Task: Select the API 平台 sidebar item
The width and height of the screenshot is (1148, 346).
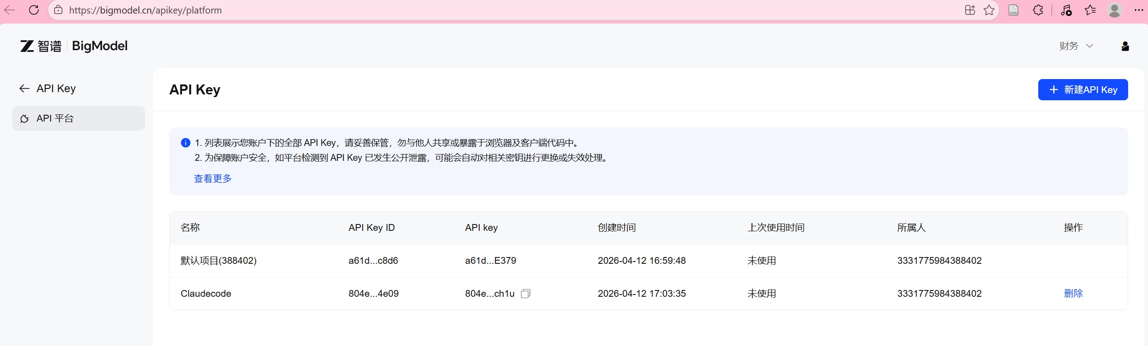Action: pos(79,118)
